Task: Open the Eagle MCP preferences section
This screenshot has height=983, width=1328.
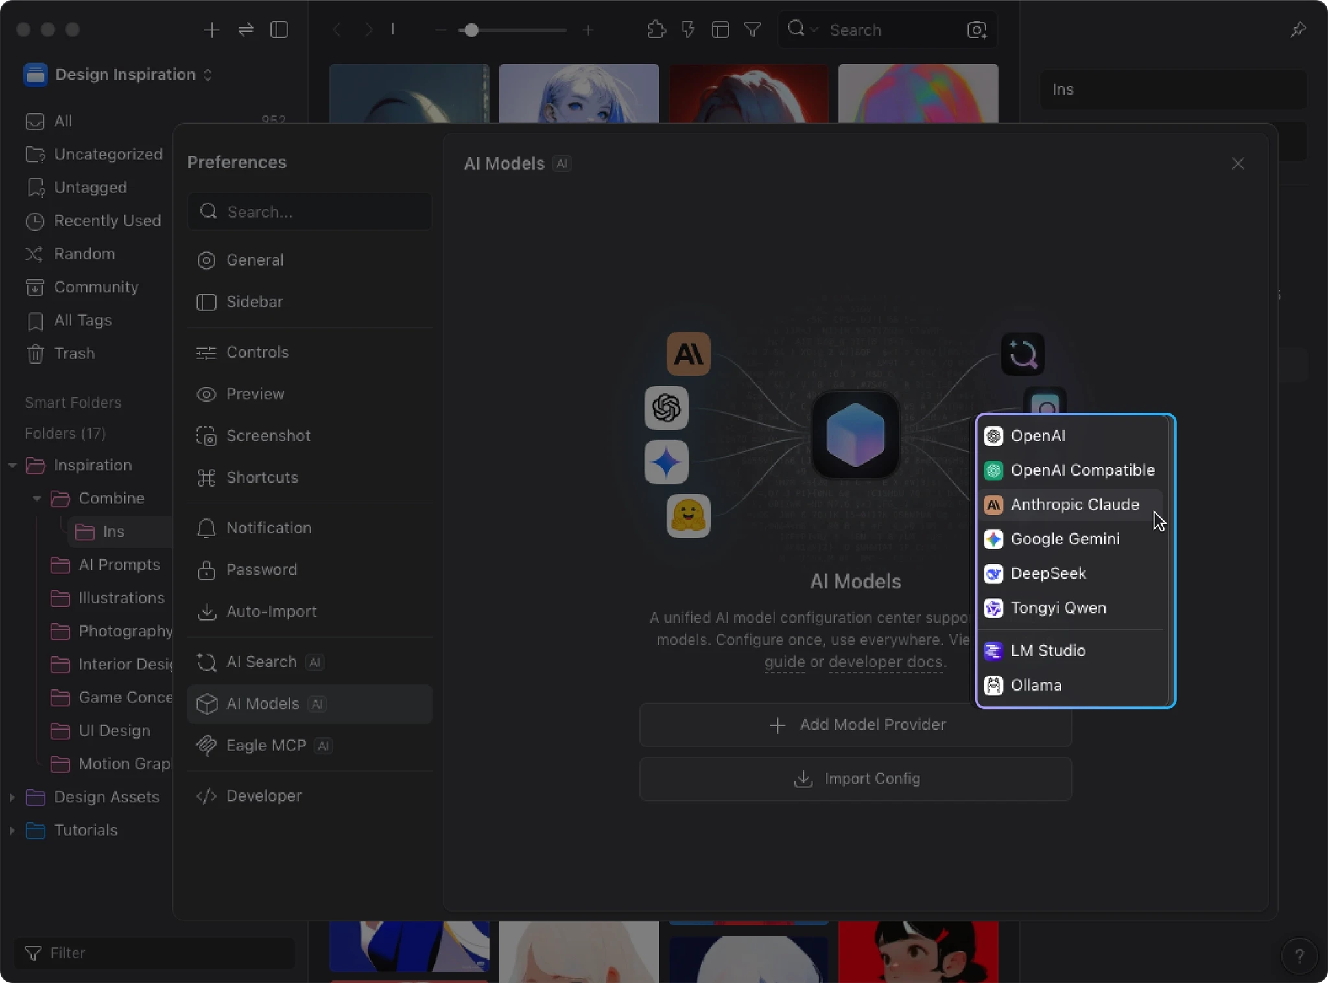Action: [266, 746]
